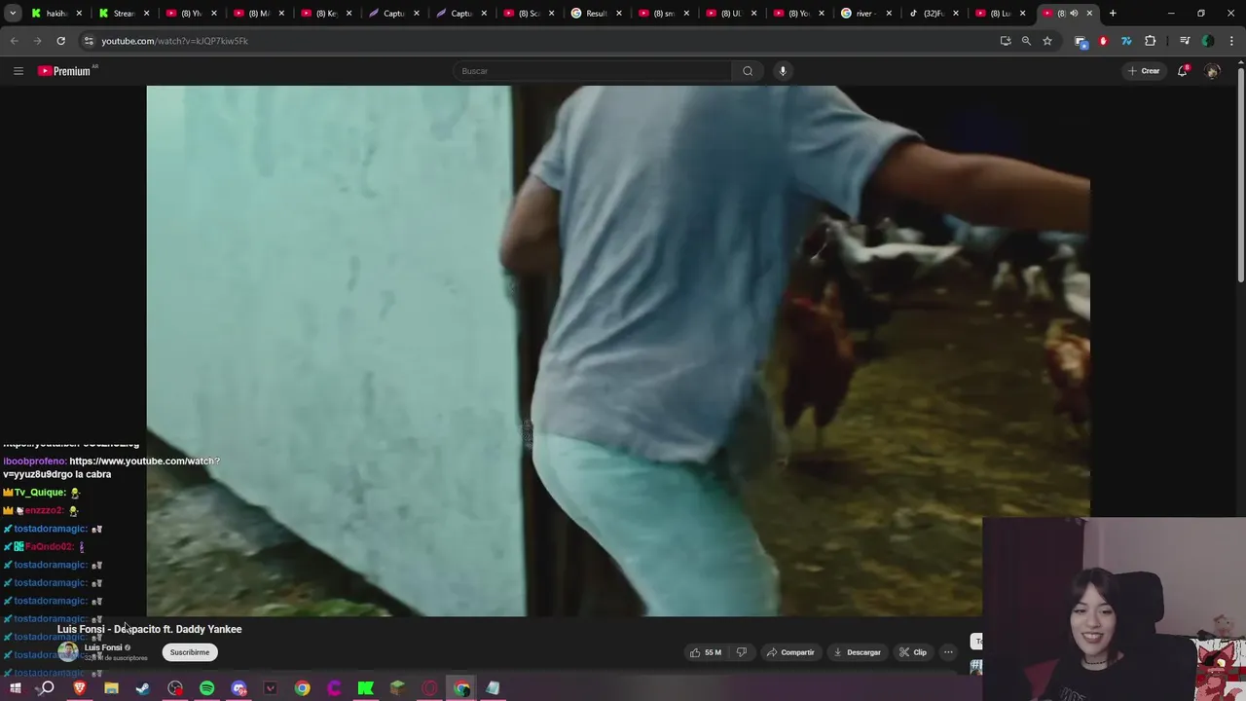
Task: Open Kick app from taskbar
Action: pyautogui.click(x=366, y=688)
